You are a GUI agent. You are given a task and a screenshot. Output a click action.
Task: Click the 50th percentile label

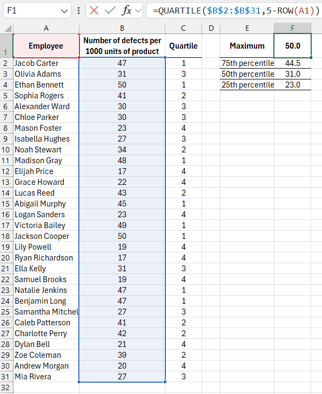pyautogui.click(x=247, y=74)
